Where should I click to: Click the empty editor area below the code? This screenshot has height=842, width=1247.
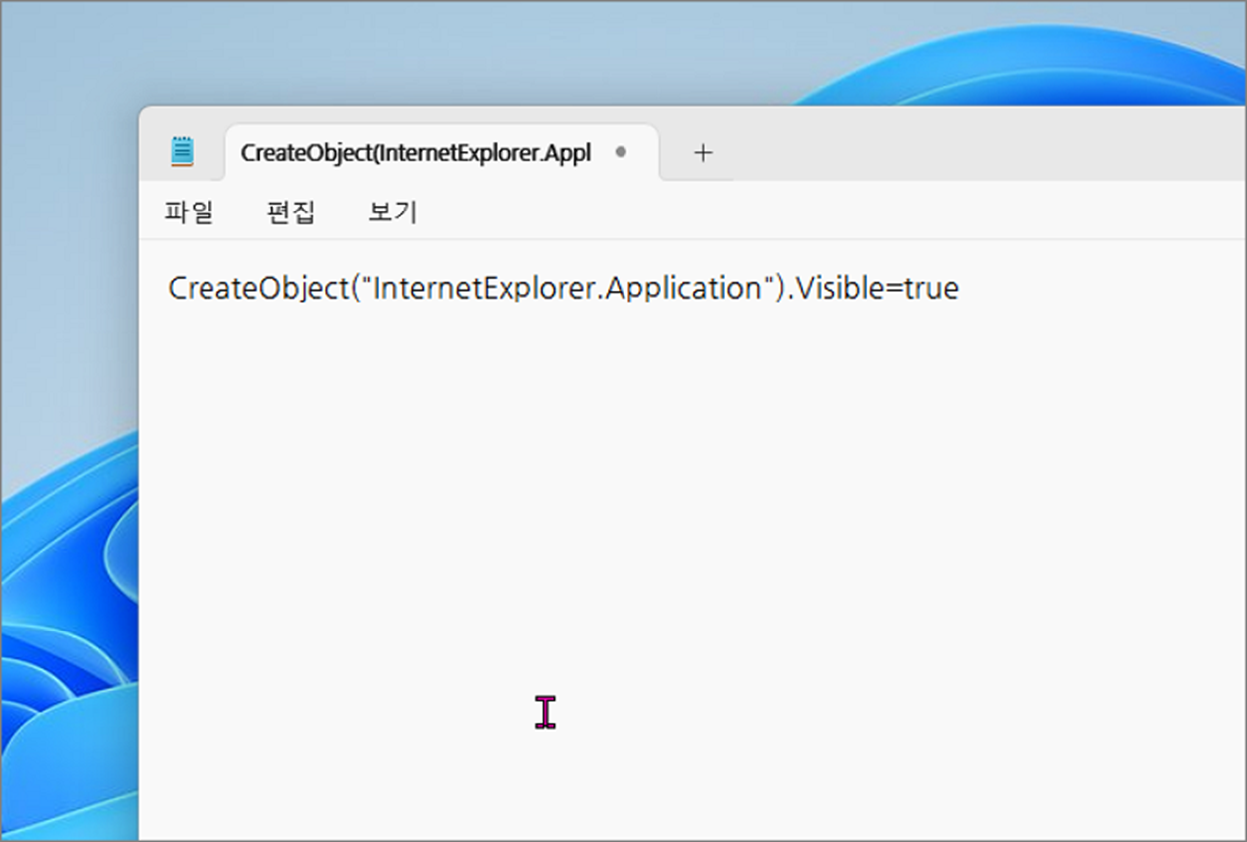tap(692, 574)
